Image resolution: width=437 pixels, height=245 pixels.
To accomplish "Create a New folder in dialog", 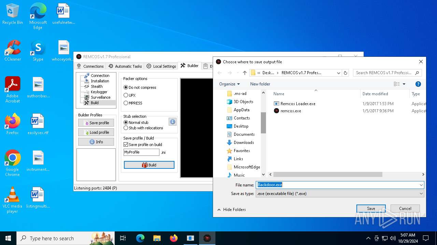I will point(260,84).
